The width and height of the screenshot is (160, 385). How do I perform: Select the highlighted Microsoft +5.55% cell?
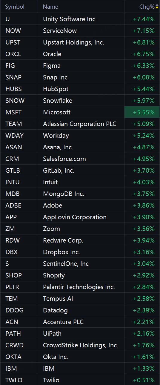(142, 112)
